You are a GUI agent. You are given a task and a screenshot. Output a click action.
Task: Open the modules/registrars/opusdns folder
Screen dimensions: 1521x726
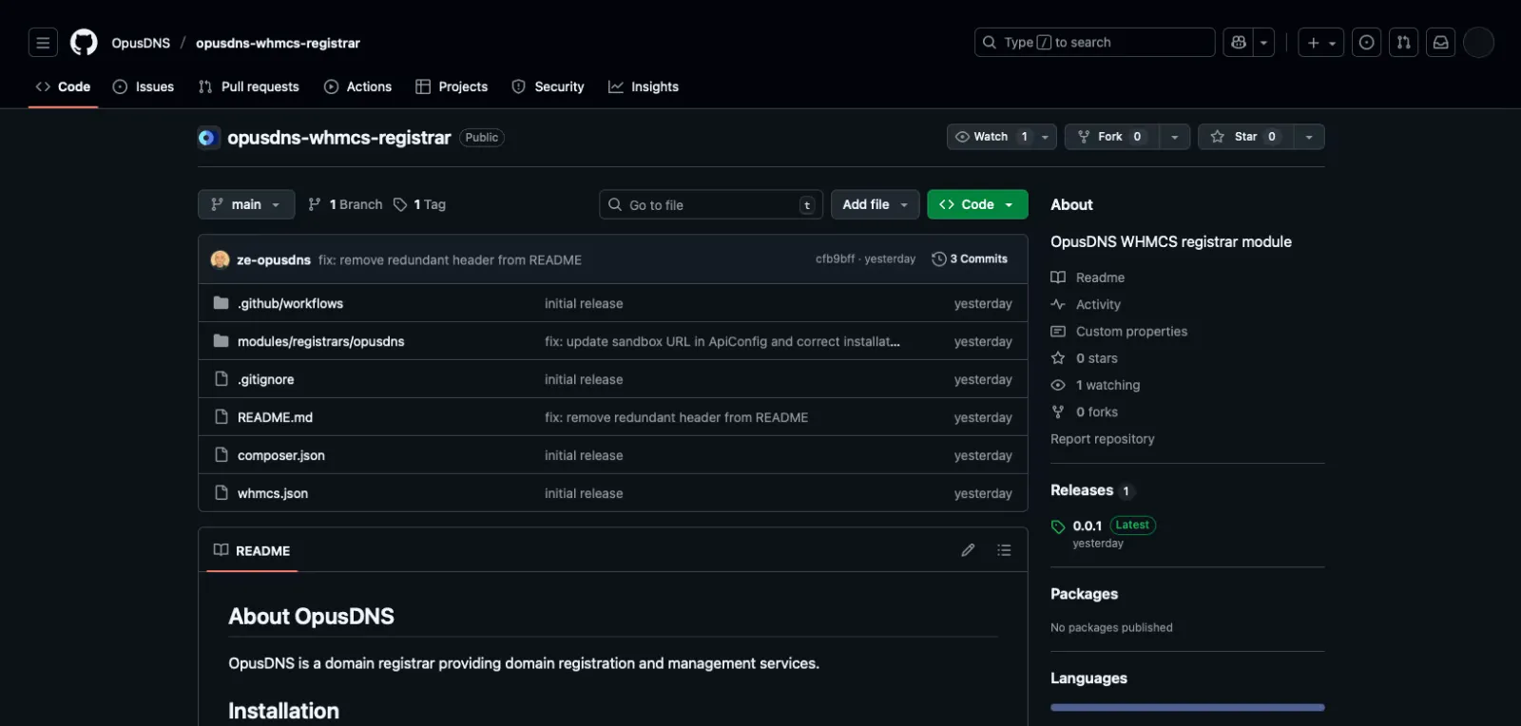320,341
